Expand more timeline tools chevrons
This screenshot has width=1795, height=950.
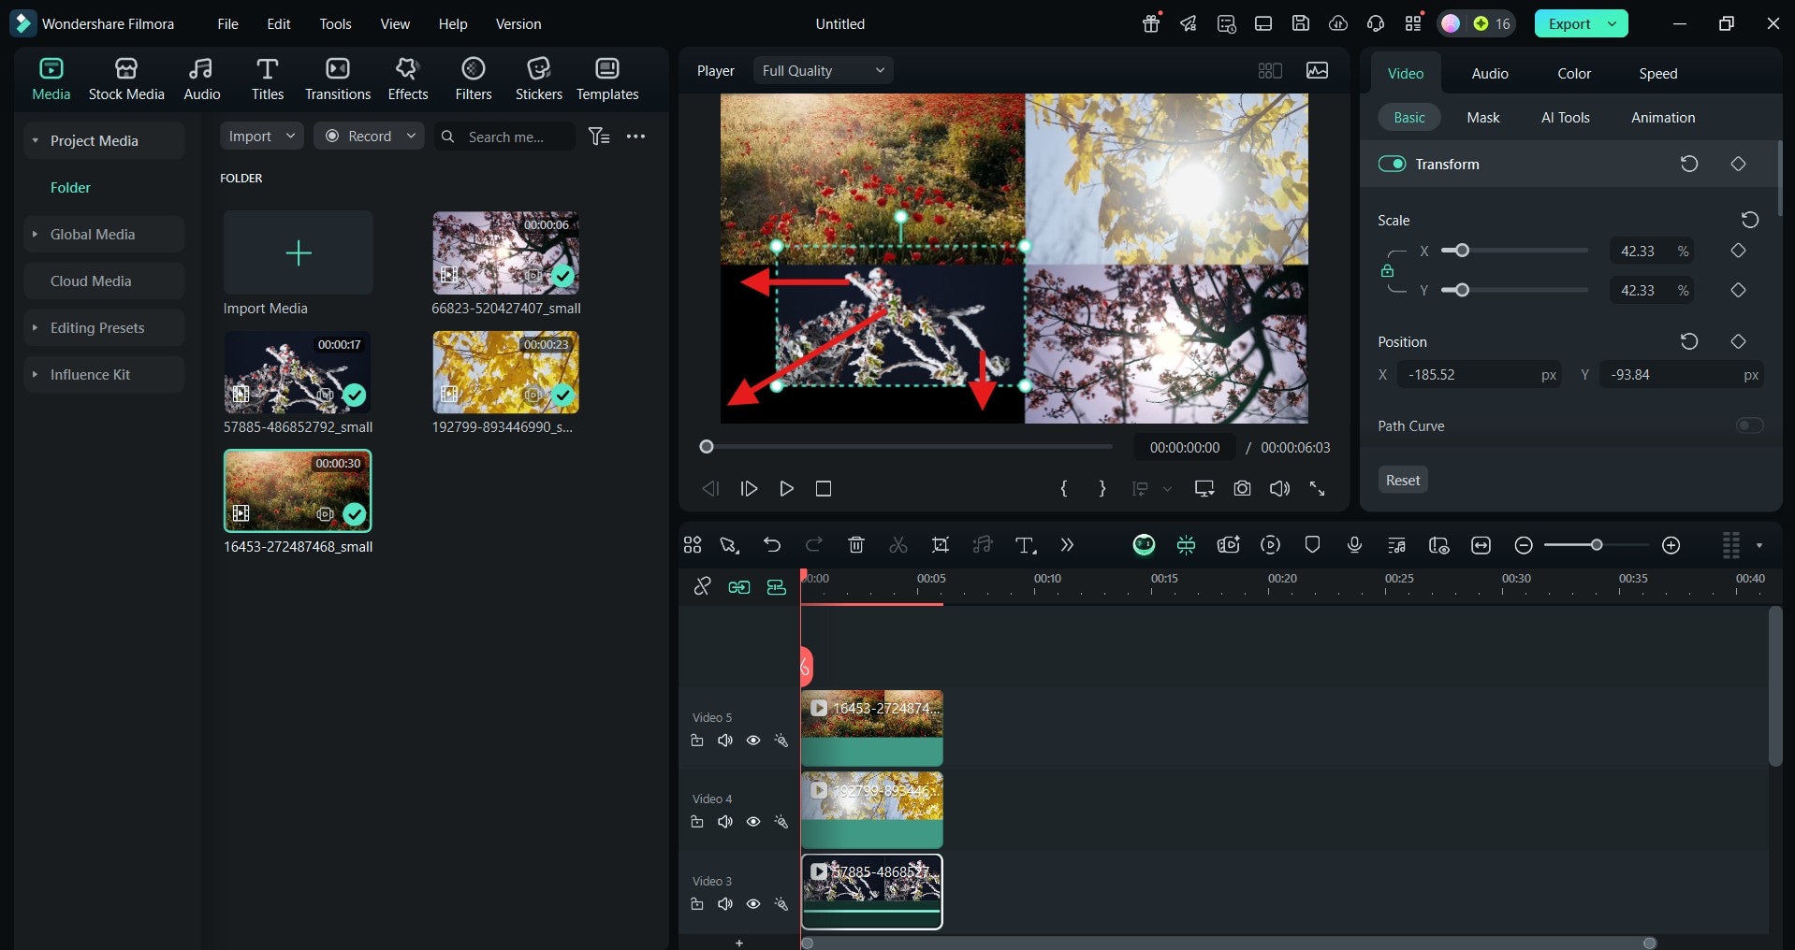click(x=1067, y=545)
